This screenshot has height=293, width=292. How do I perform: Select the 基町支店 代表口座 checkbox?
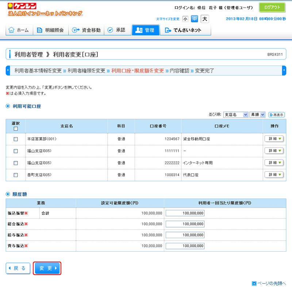15,175
